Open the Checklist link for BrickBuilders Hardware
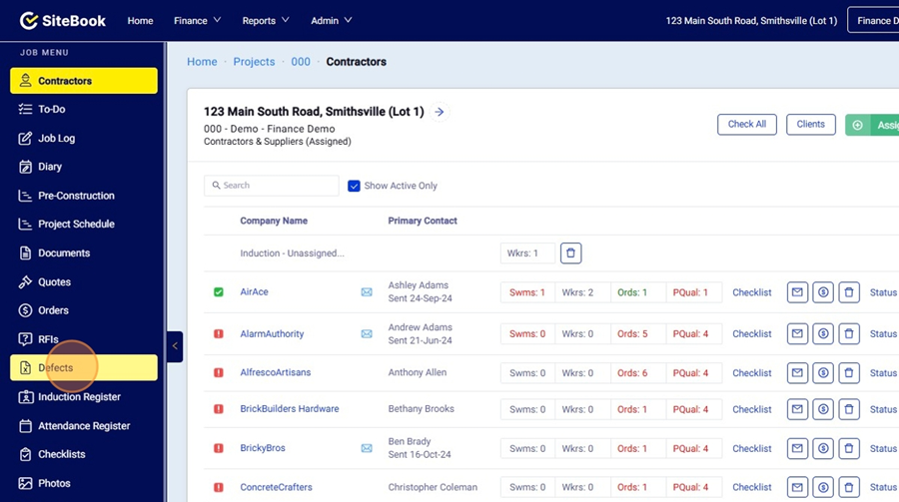 [x=751, y=409]
